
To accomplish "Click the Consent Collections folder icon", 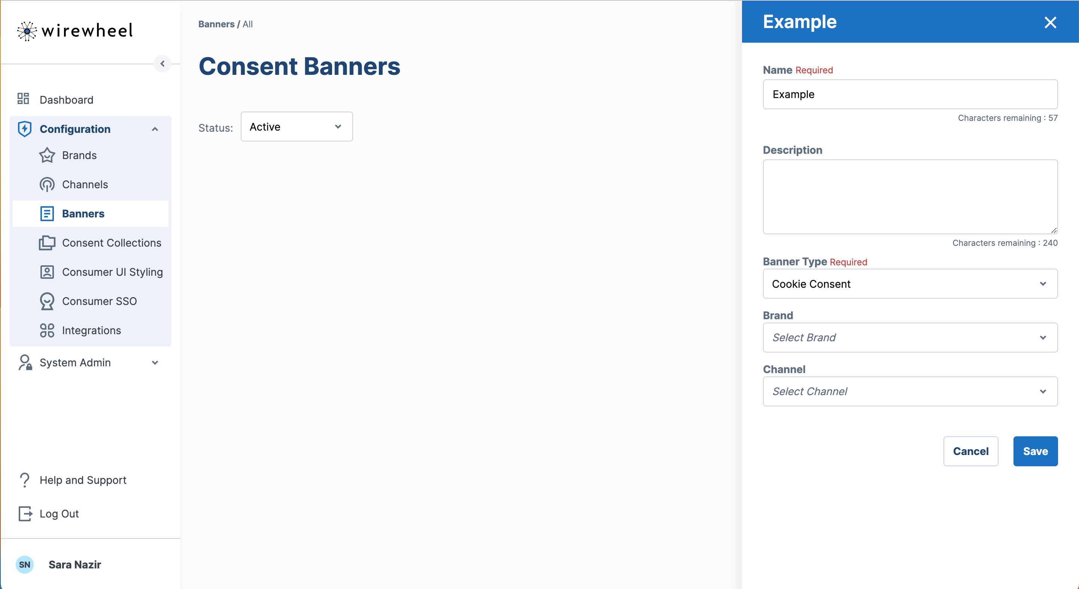I will coord(47,243).
